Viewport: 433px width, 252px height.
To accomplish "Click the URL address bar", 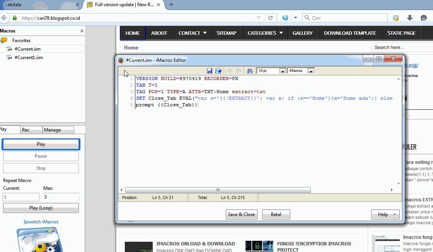I will [x=138, y=18].
